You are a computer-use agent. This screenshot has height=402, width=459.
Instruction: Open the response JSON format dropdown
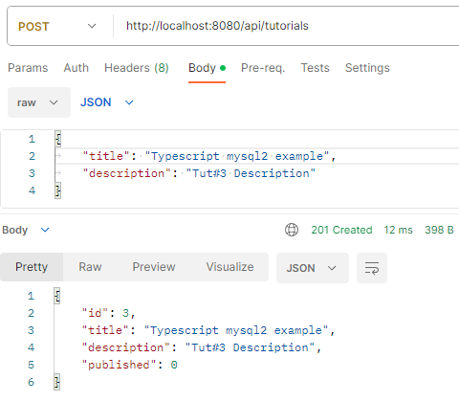coord(313,268)
